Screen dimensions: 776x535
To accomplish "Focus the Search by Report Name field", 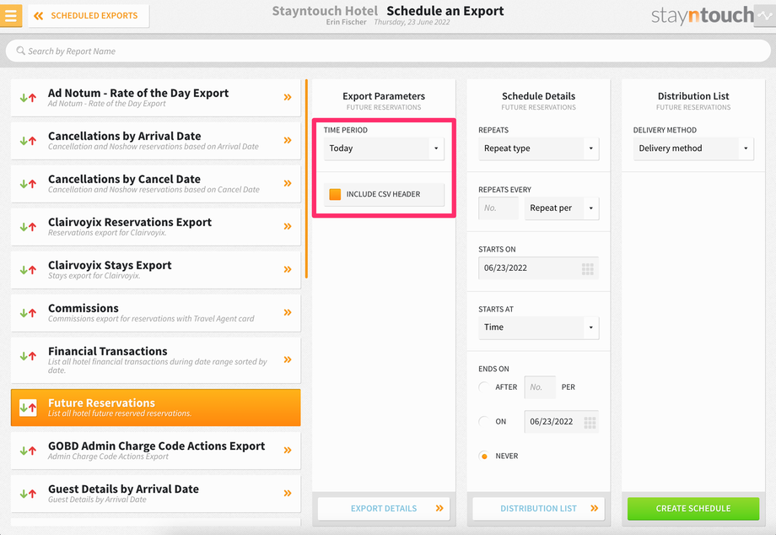I will (388, 51).
